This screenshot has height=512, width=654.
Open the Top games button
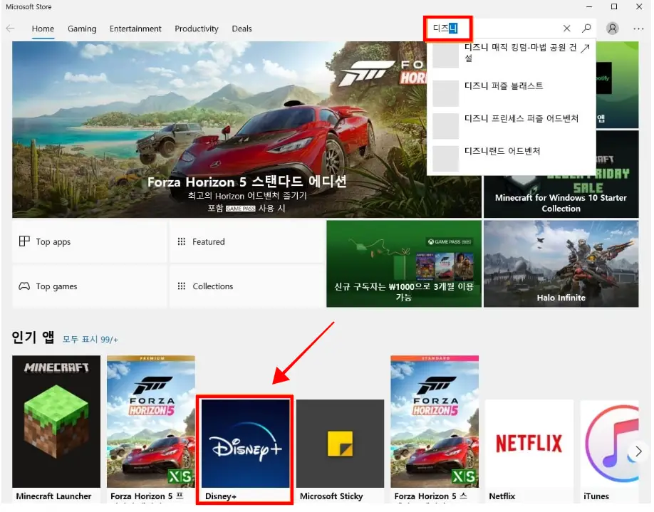tap(90, 286)
